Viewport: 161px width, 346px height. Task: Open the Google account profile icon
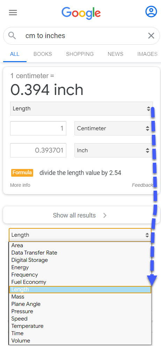(x=151, y=12)
